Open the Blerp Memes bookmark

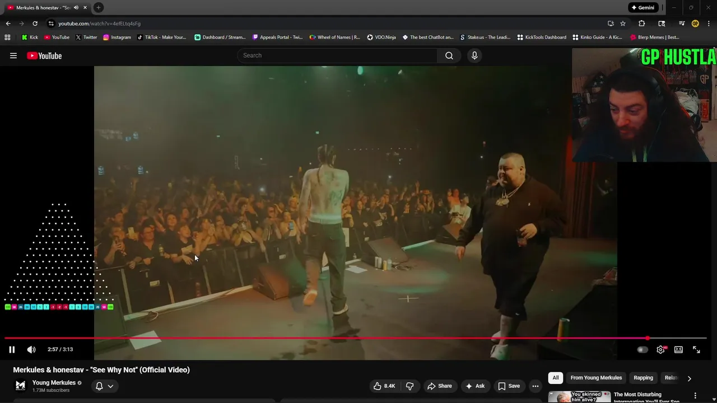click(655, 37)
